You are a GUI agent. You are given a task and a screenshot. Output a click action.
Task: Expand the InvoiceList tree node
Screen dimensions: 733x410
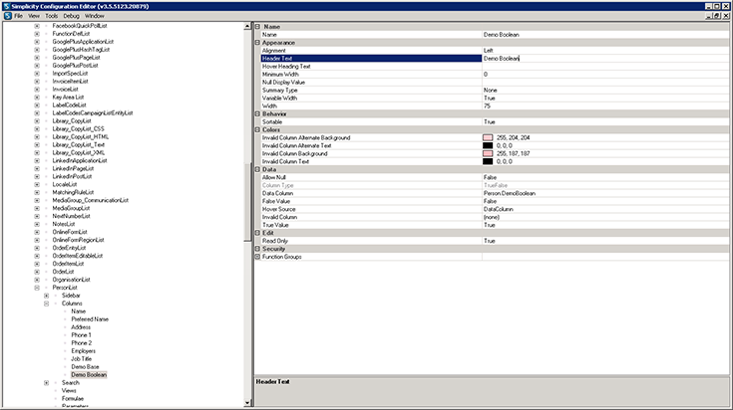coord(37,90)
